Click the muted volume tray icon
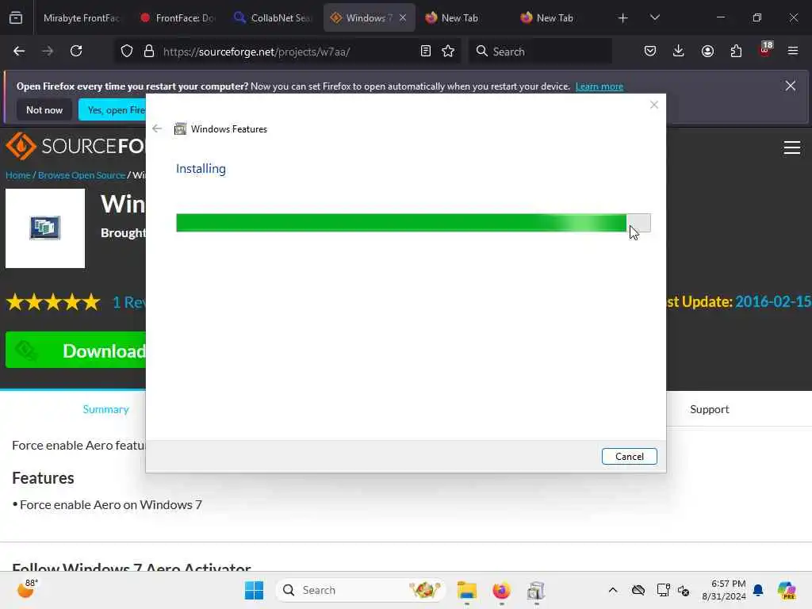Screen dimensions: 812x609 pyautogui.click(x=684, y=590)
